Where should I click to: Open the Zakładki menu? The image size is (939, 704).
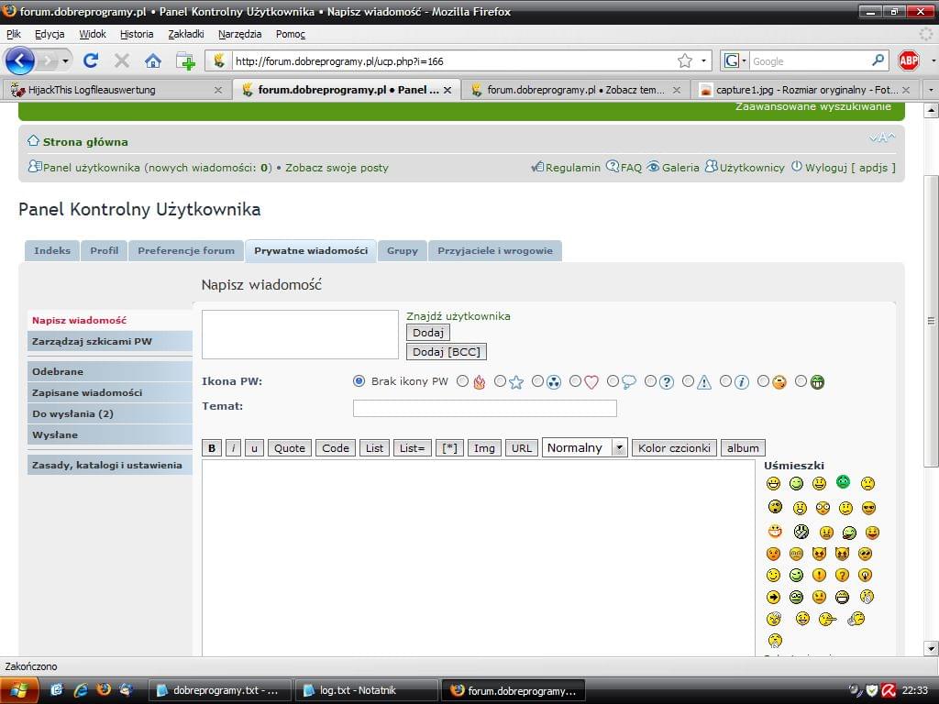coord(186,34)
